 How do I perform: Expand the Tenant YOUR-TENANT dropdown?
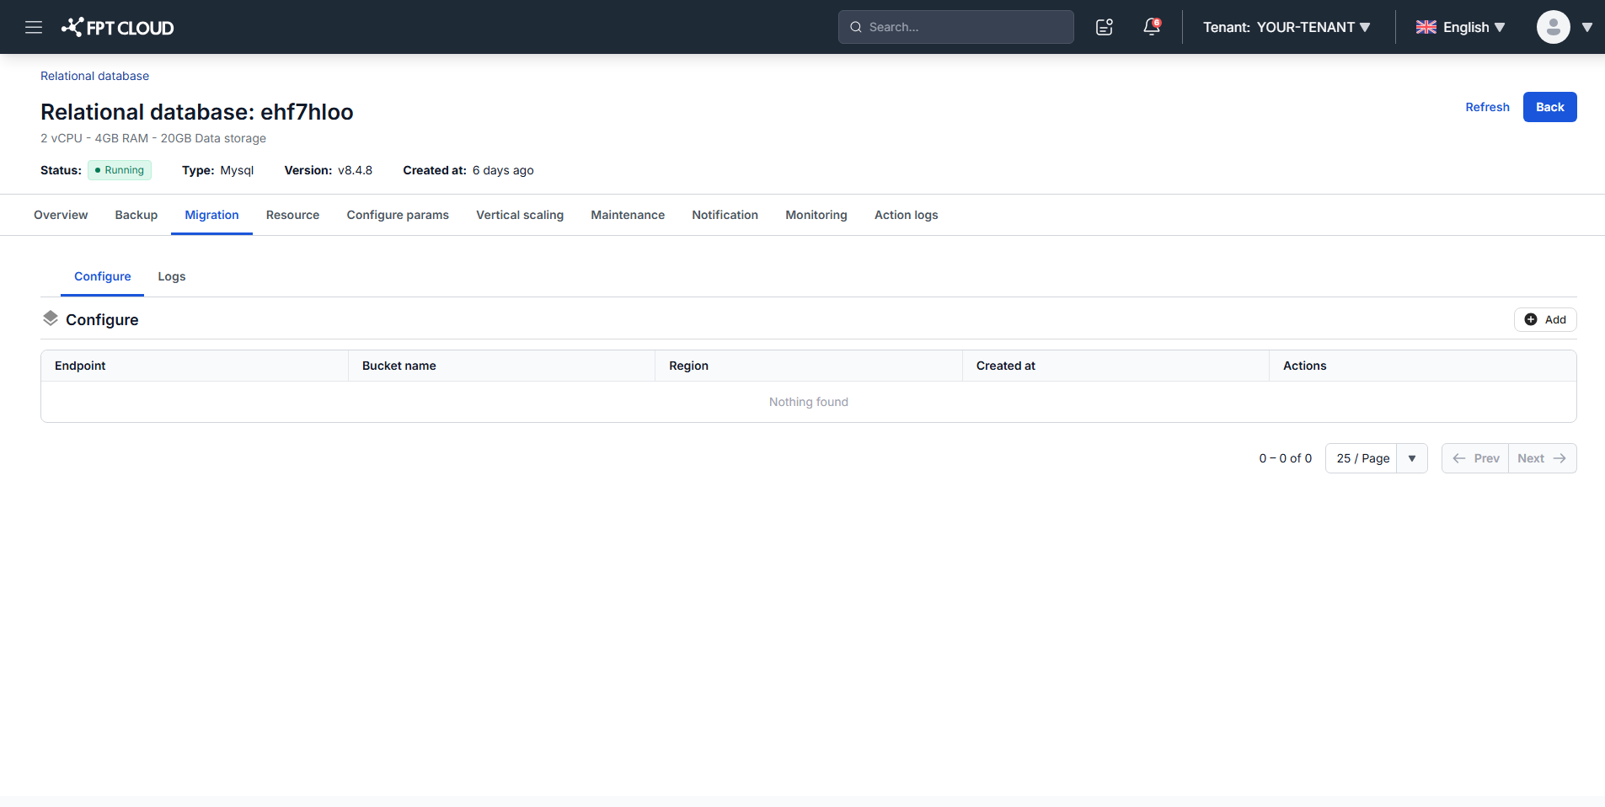click(1287, 27)
